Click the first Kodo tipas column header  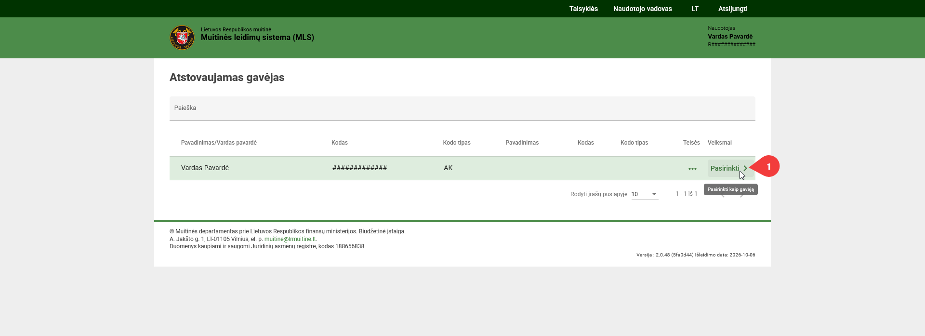click(x=457, y=143)
